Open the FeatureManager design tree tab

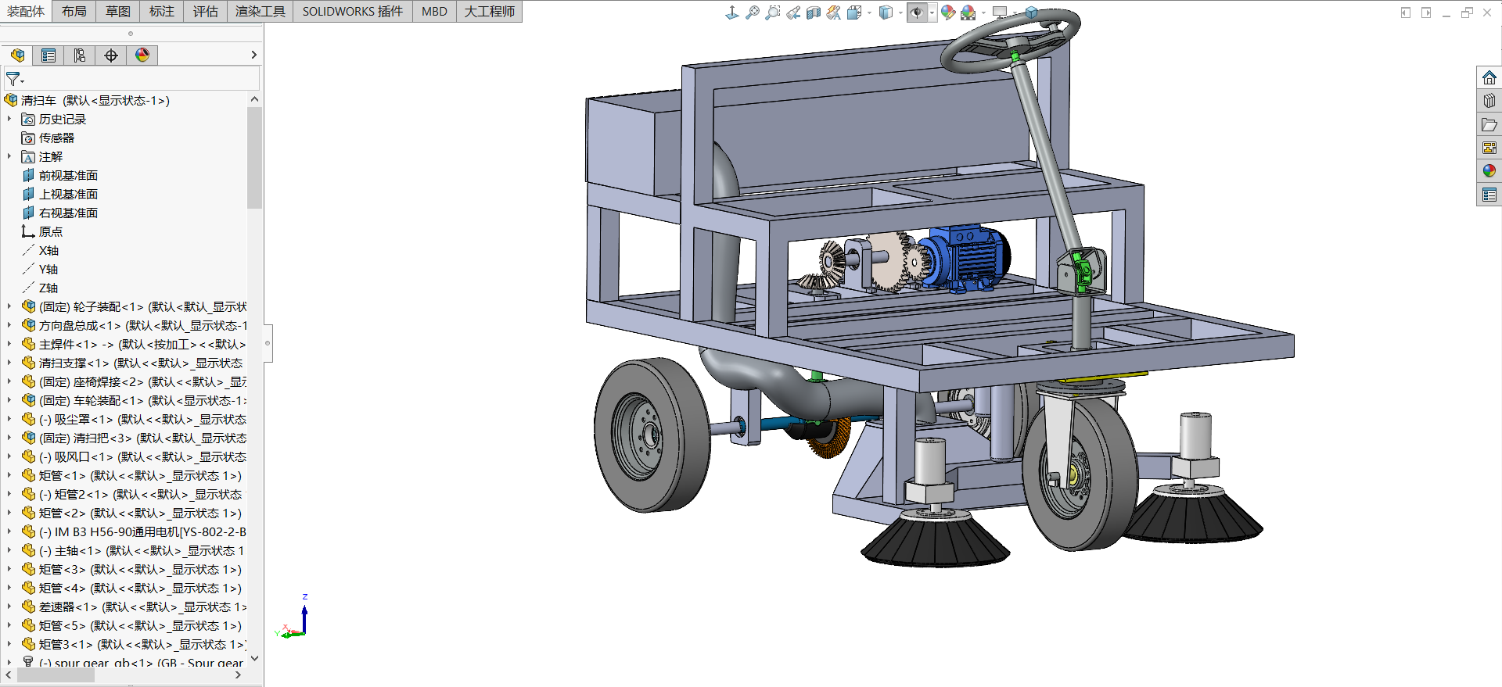click(17, 55)
